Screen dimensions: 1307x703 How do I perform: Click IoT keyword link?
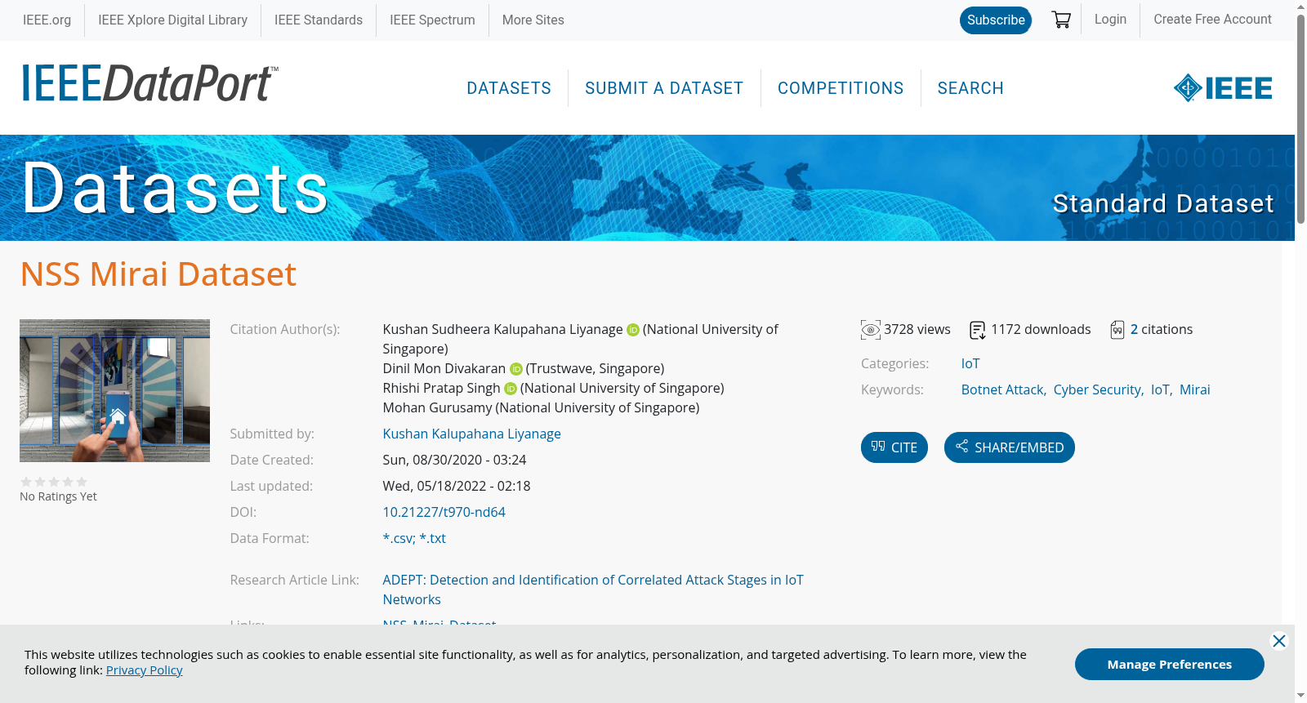tap(1160, 389)
